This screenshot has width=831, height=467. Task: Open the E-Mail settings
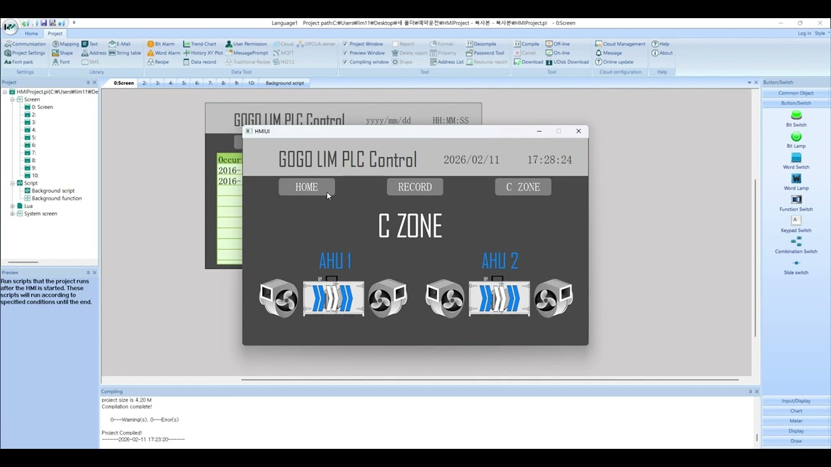click(x=119, y=44)
